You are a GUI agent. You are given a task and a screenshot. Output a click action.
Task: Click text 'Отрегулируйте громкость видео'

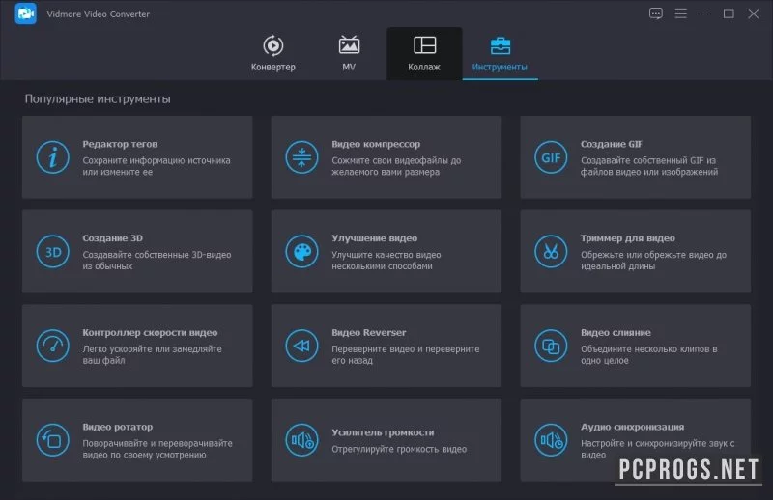(x=399, y=449)
